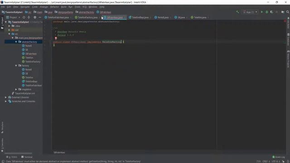Image resolution: width=290 pixels, height=163 pixels.
Task: Expand Scratches and Consoles node
Action: coord(6,101)
